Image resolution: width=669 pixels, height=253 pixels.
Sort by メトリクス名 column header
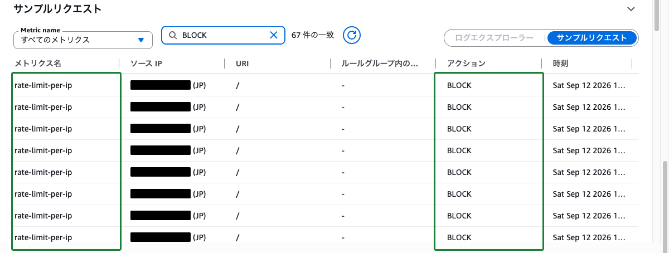(x=38, y=64)
